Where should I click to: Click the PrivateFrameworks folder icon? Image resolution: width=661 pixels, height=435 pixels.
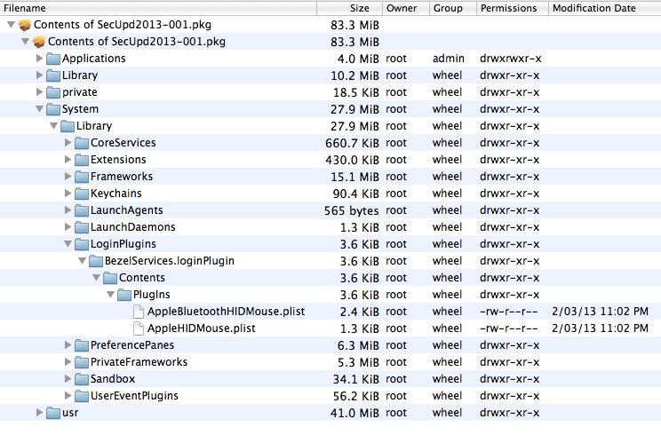[x=82, y=361]
